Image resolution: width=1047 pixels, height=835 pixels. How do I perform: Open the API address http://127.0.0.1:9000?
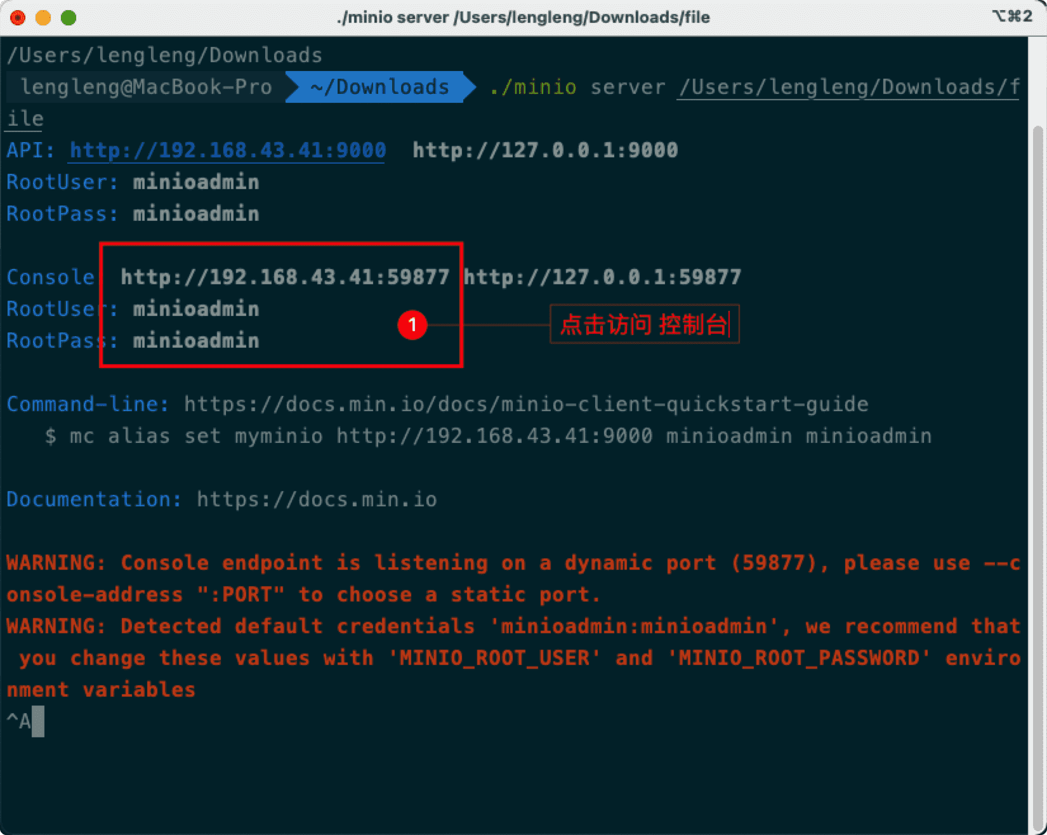click(x=545, y=150)
